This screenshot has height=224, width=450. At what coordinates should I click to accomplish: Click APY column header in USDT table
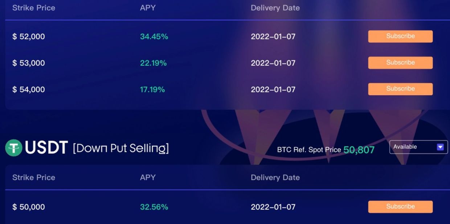coord(148,178)
